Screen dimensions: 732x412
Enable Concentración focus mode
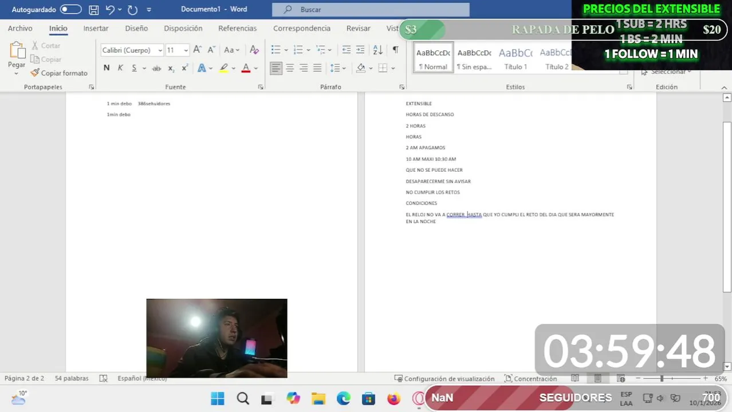(530, 378)
